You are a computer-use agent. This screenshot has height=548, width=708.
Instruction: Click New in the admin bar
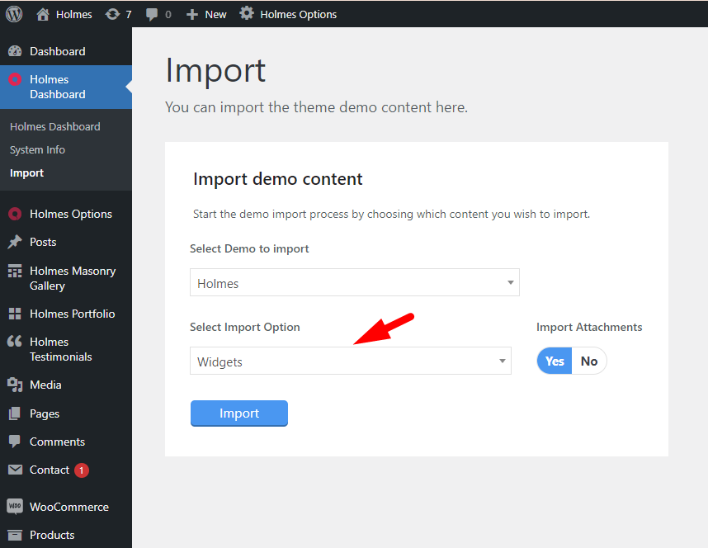click(215, 15)
